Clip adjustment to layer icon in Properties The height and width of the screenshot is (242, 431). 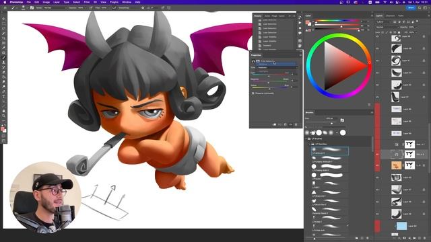click(x=275, y=124)
